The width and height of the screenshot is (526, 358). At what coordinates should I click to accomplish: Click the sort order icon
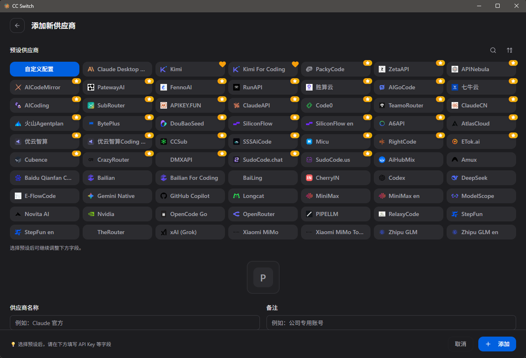click(510, 50)
